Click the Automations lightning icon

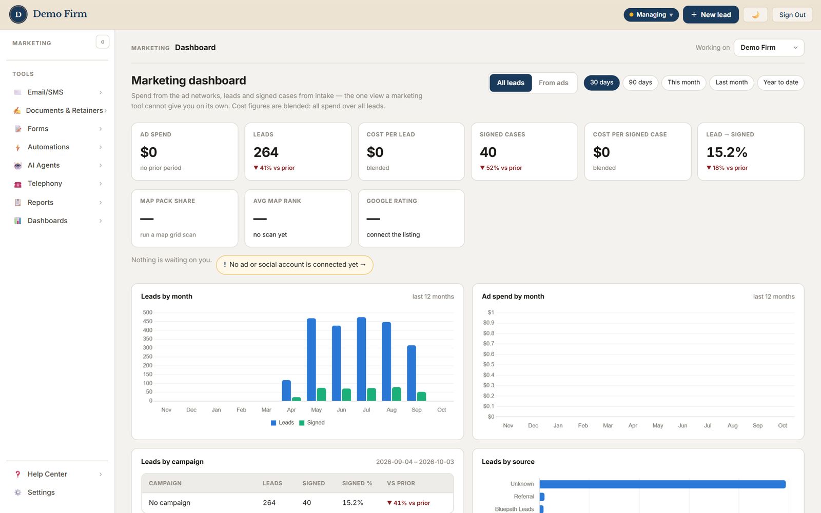pyautogui.click(x=18, y=147)
